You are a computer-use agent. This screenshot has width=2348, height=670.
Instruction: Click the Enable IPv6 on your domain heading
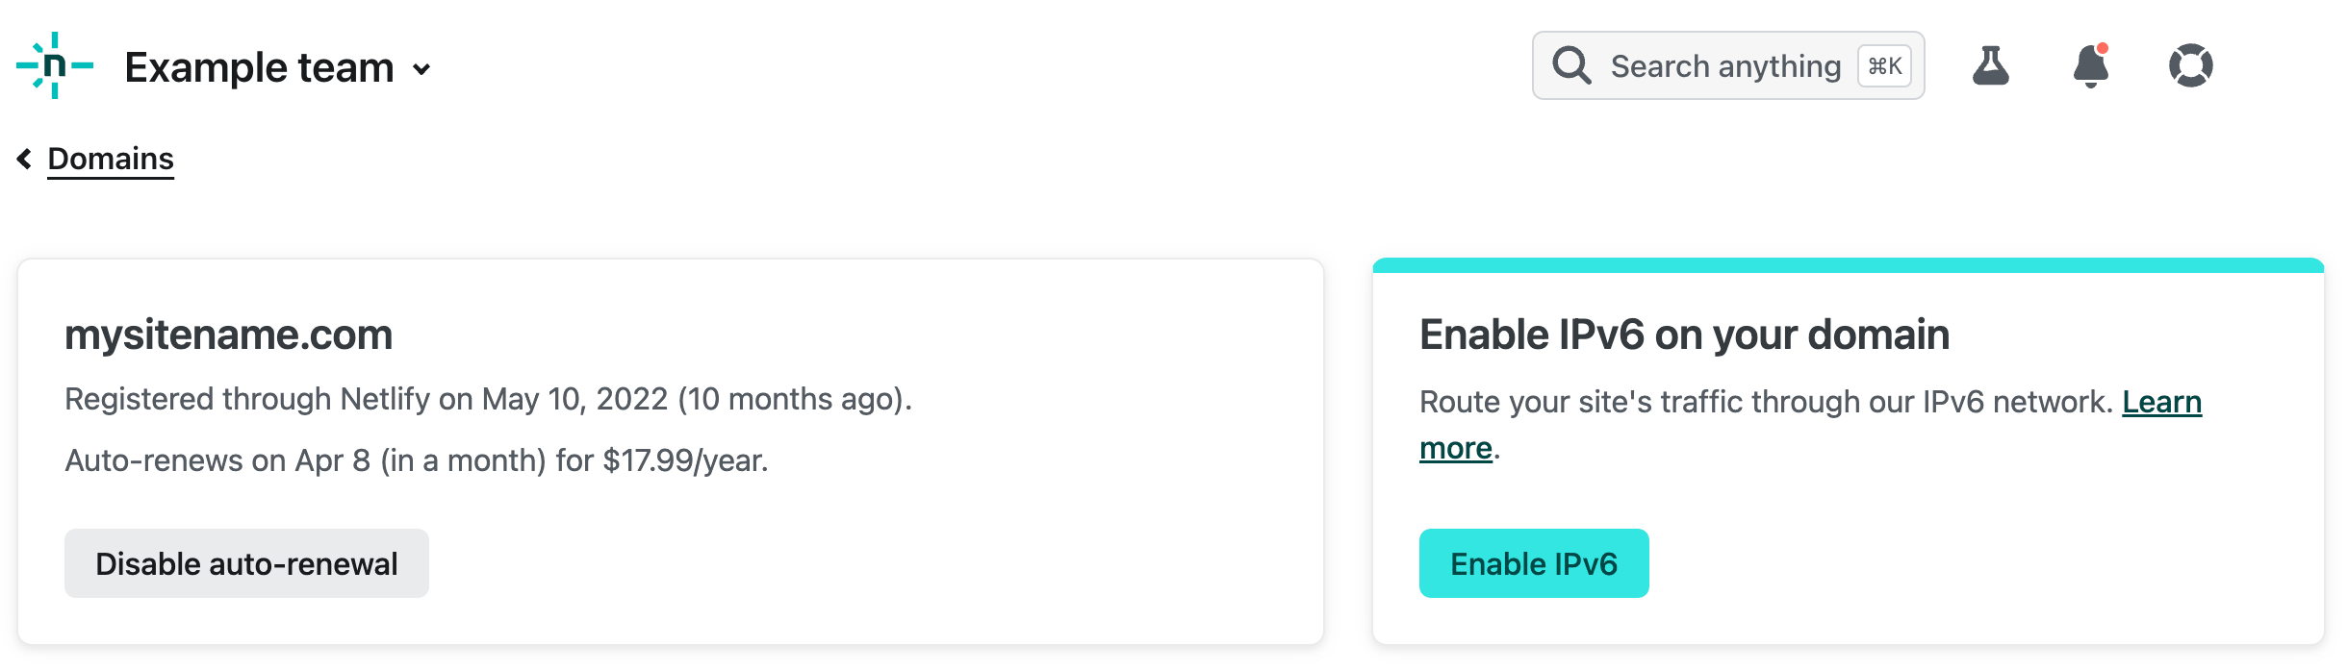point(1684,335)
